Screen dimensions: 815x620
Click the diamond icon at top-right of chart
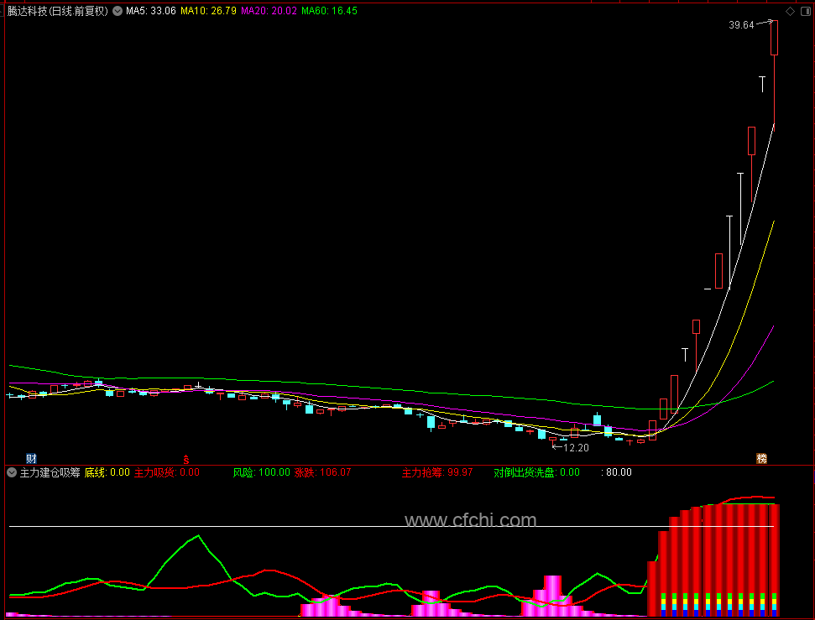790,12
